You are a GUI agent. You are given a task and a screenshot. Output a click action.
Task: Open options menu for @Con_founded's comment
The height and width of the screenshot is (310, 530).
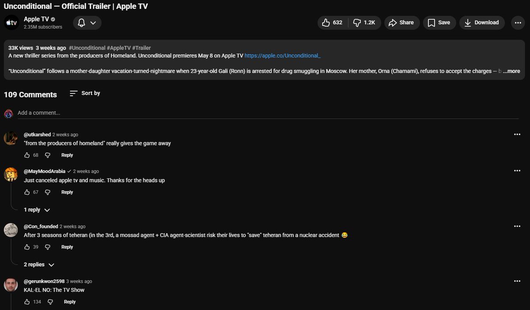(x=517, y=226)
